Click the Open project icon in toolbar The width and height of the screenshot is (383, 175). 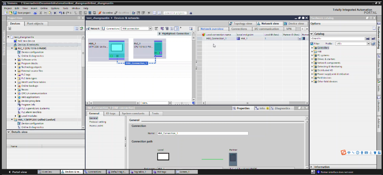pyautogui.click(x=11, y=13)
